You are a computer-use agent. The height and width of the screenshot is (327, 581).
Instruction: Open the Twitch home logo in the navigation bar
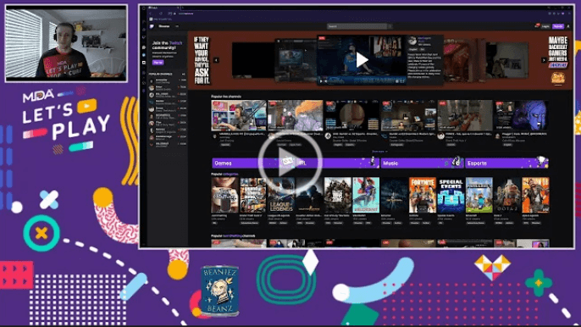(x=152, y=26)
